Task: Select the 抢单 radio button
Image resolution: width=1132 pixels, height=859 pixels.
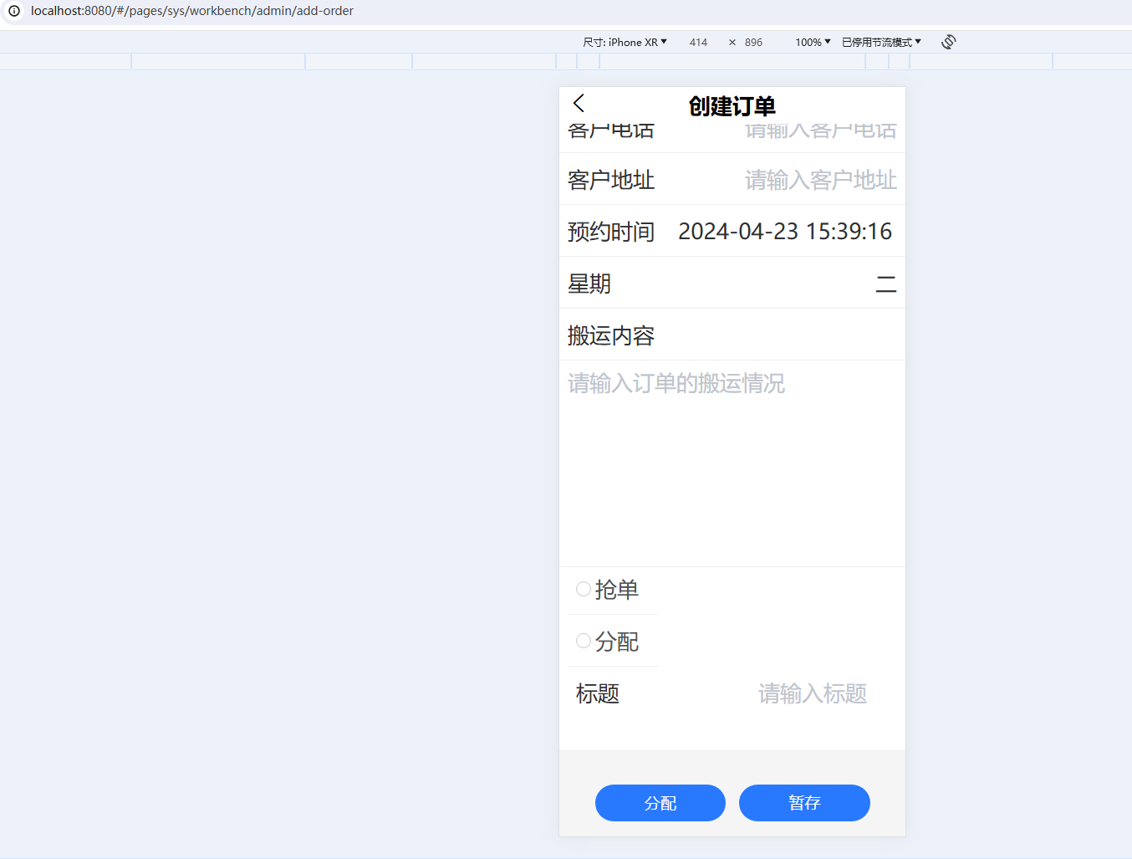Action: point(584,589)
